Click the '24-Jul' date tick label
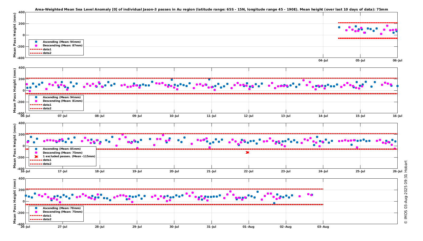Image resolution: width=423 pixels, height=241 pixels. (323, 171)
